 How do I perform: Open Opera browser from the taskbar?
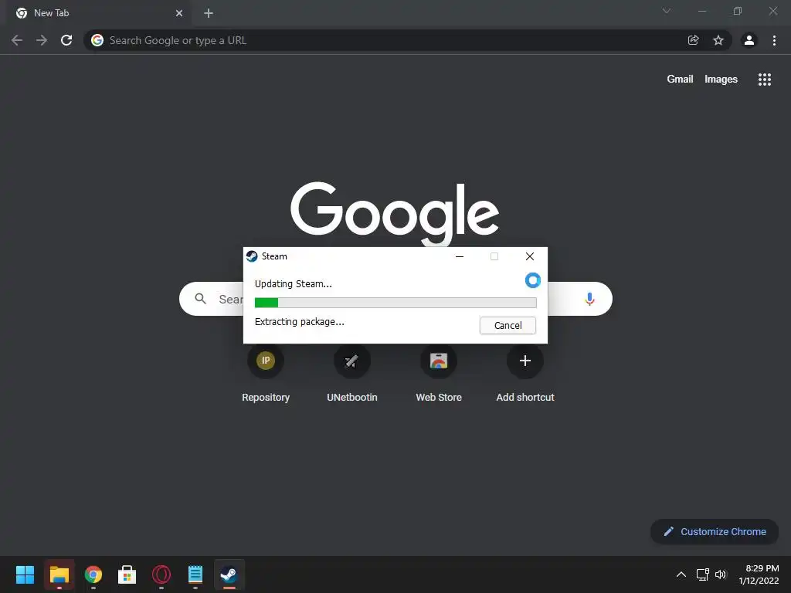(161, 574)
